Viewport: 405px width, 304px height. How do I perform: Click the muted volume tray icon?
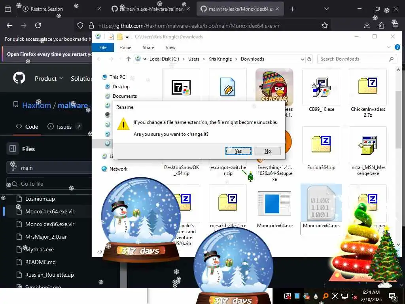pyautogui.click(x=354, y=296)
